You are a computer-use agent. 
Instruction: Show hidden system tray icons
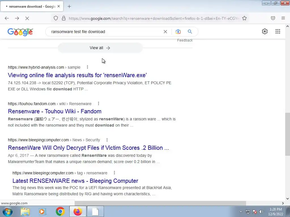pyautogui.click(x=241, y=212)
